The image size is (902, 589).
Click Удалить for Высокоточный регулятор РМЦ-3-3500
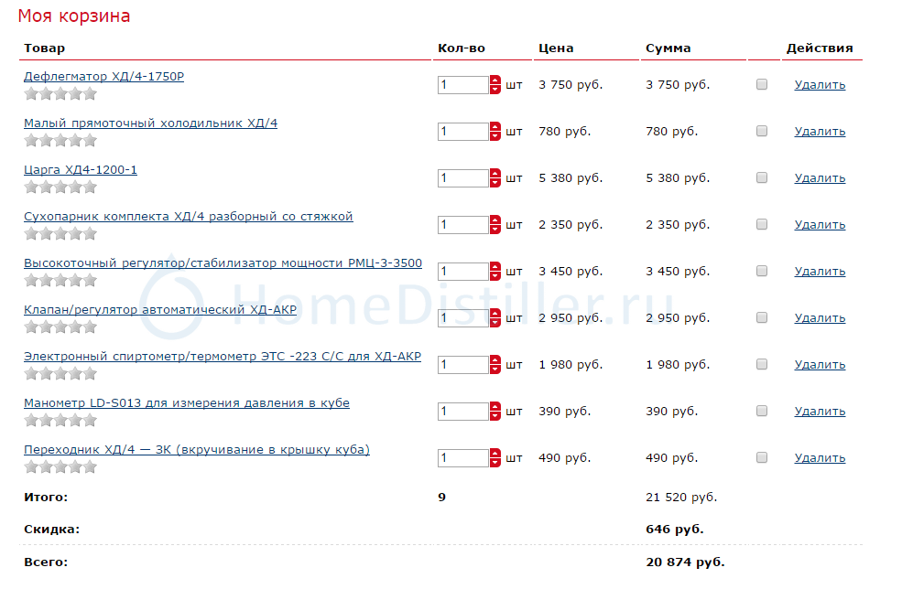(x=820, y=272)
